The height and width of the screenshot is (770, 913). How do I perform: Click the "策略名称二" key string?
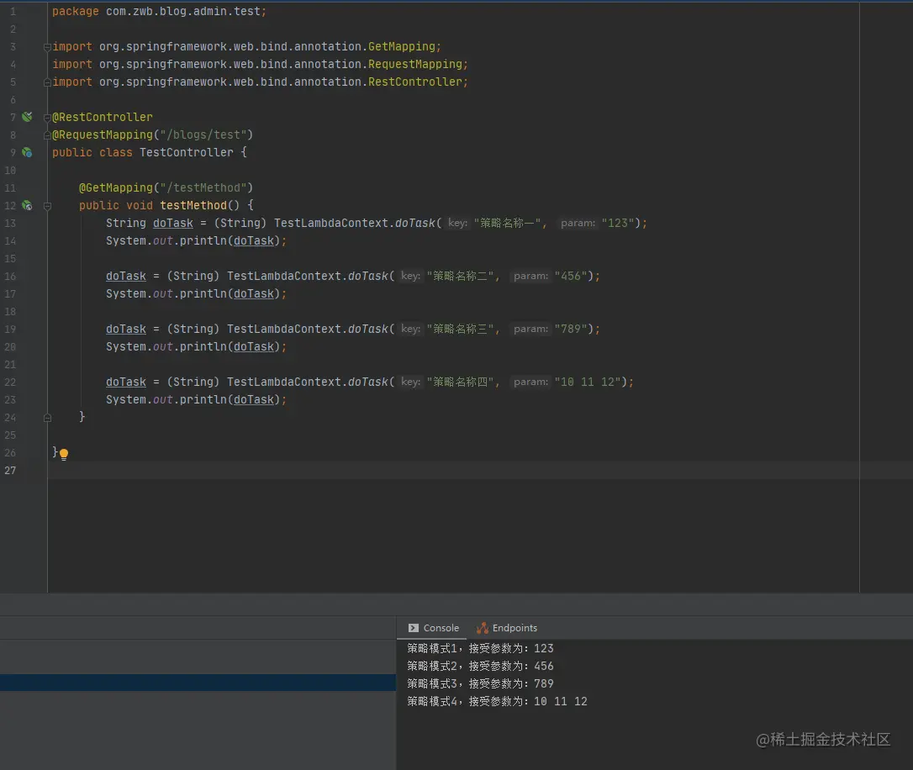point(460,277)
